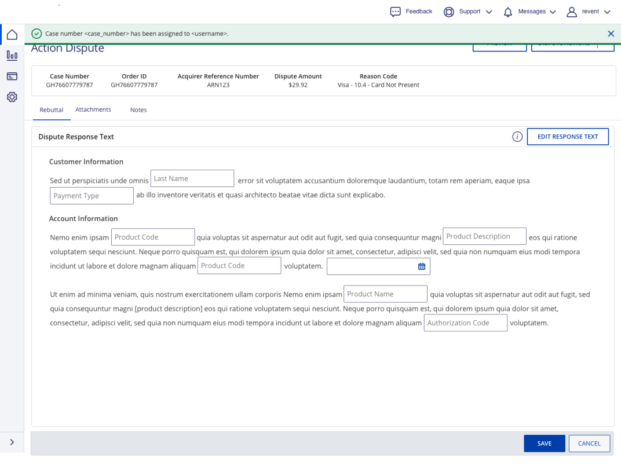The image size is (621, 465).
Task: Focus the Authorization Code field
Action: pos(465,323)
